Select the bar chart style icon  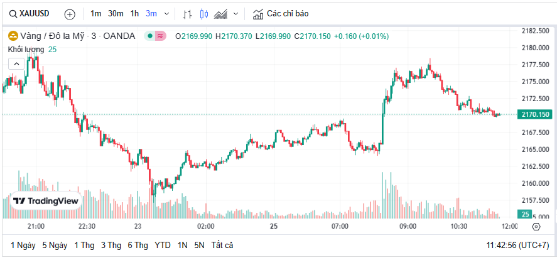[188, 13]
